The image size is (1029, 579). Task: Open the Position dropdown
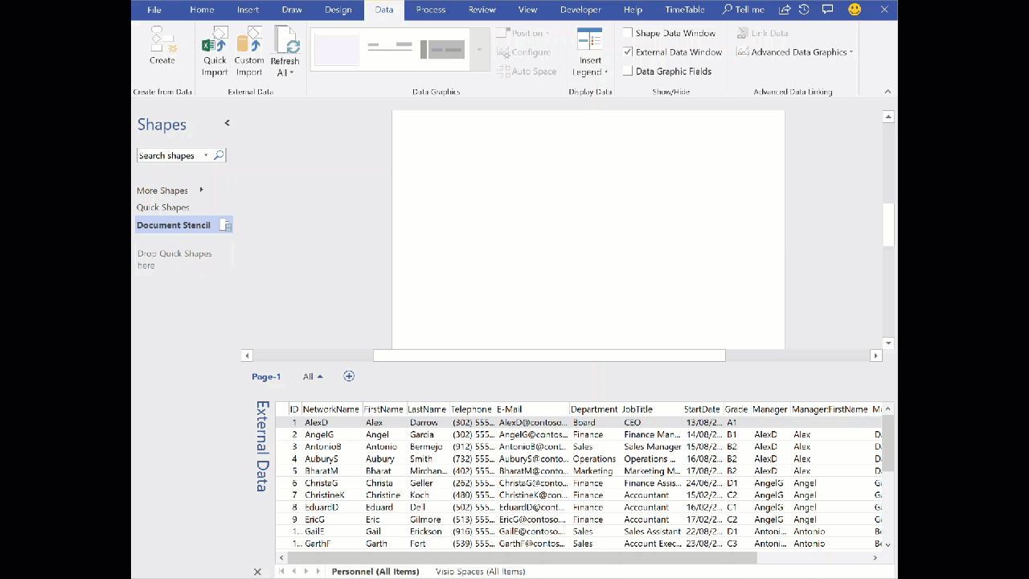pyautogui.click(x=524, y=33)
